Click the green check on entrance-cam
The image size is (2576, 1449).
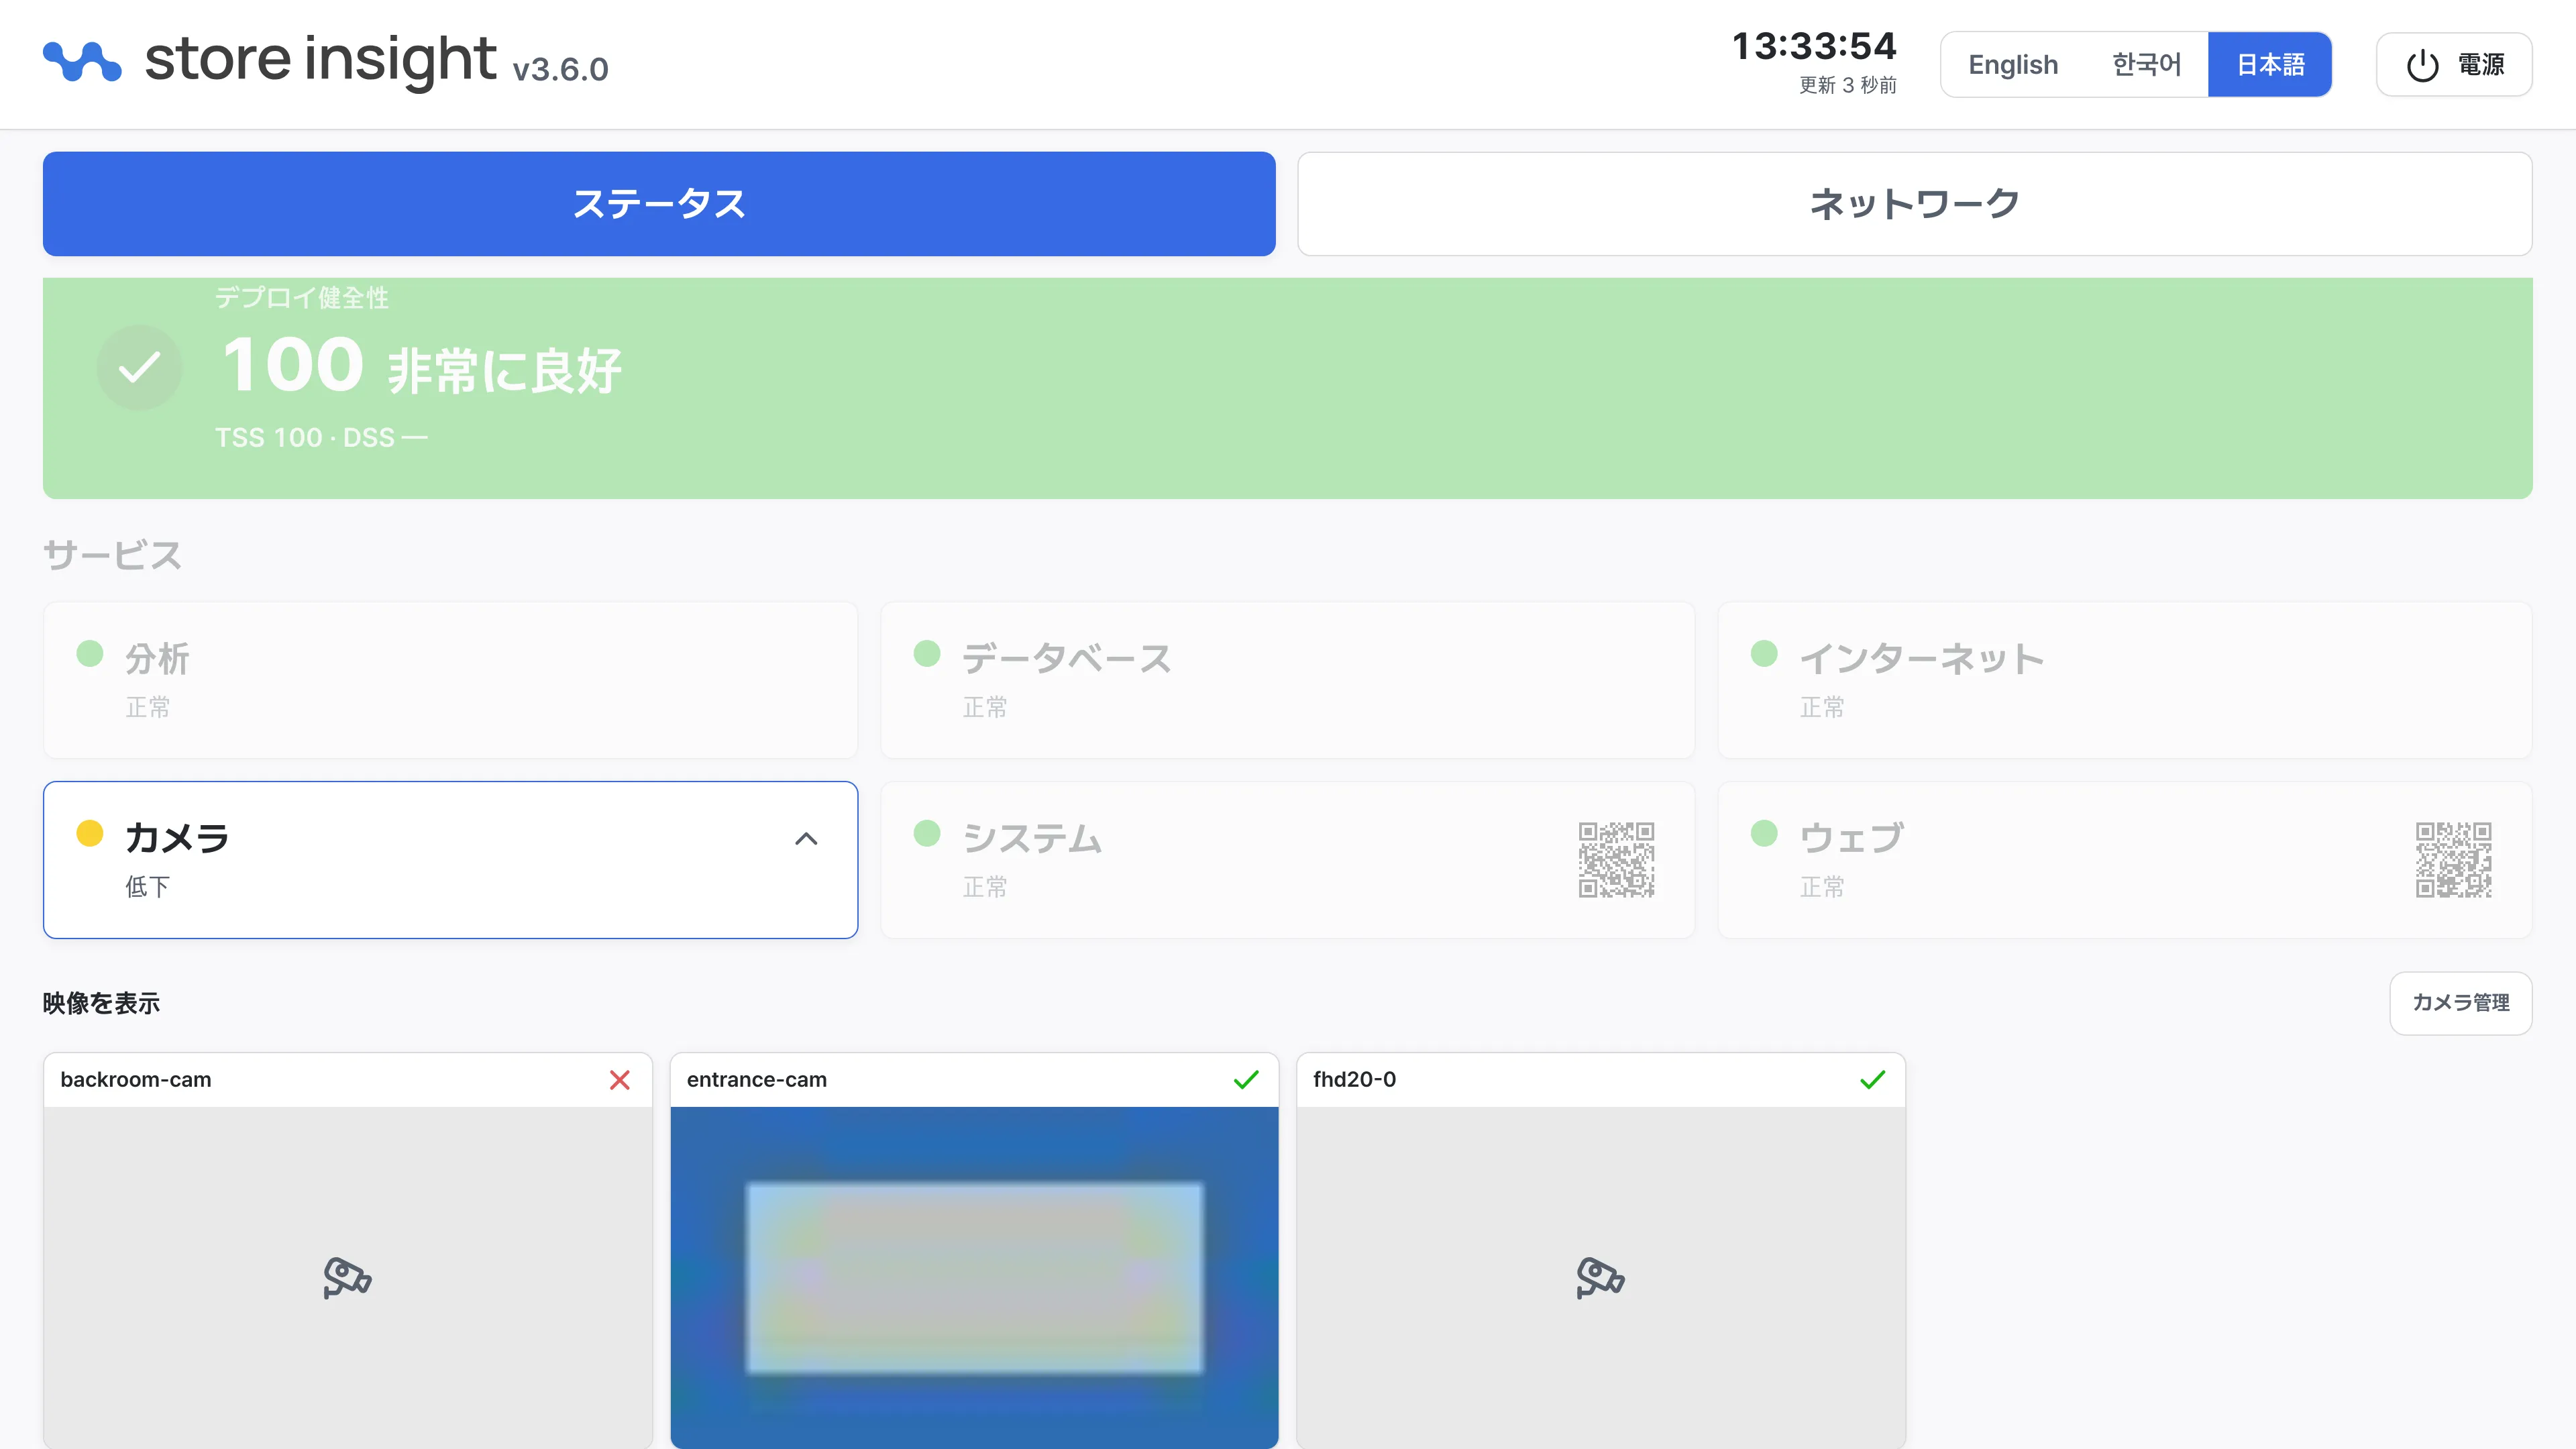tap(1246, 1080)
